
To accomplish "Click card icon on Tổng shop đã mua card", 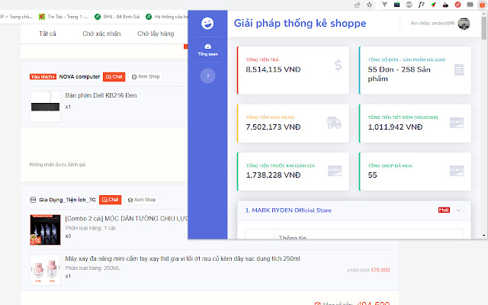I will pos(457,171).
